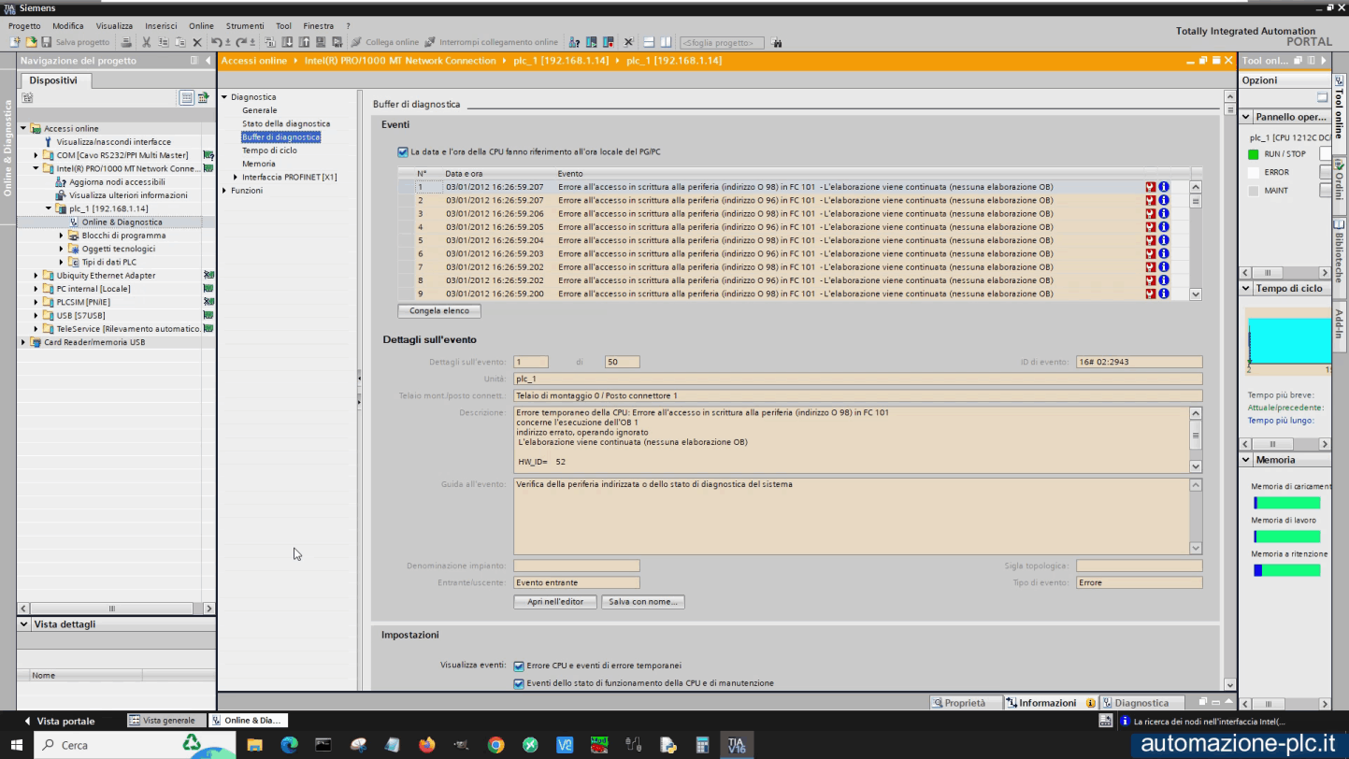Open Firefox from the Windows taskbar
This screenshot has width=1349, height=759.
[x=427, y=745]
